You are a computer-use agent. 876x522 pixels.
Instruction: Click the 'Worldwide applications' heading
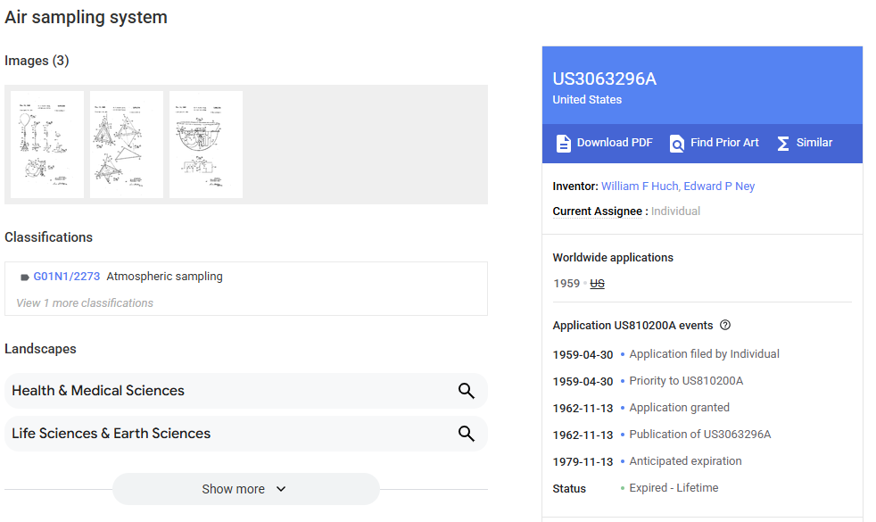pos(613,258)
